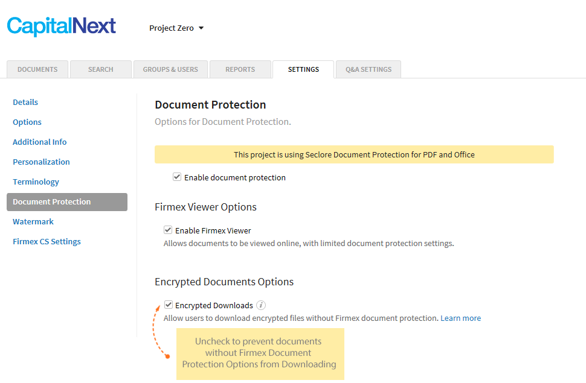586x383 pixels.
Task: Select the SEARCH tab
Action: coord(100,69)
